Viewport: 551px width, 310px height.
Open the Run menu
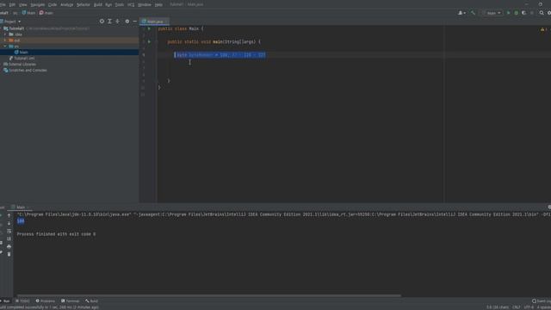click(108, 4)
